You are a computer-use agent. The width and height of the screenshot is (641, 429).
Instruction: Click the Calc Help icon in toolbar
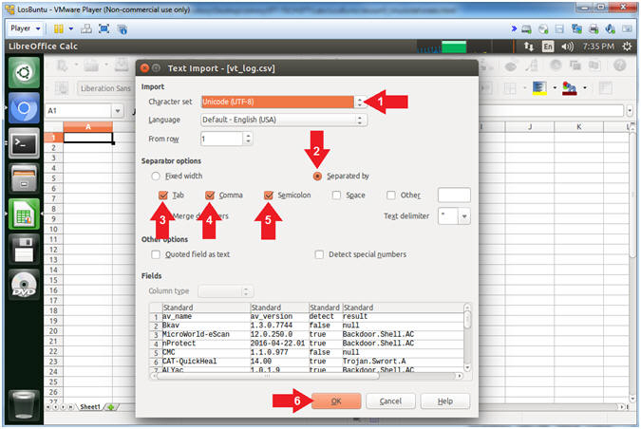coord(620,65)
